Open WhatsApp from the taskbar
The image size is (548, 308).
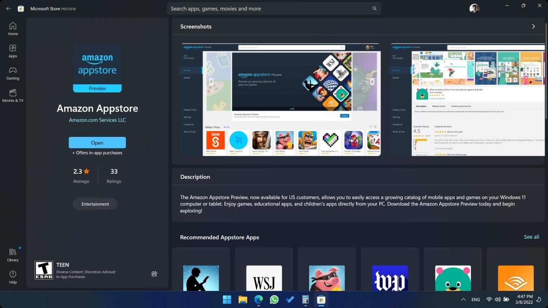(x=274, y=299)
